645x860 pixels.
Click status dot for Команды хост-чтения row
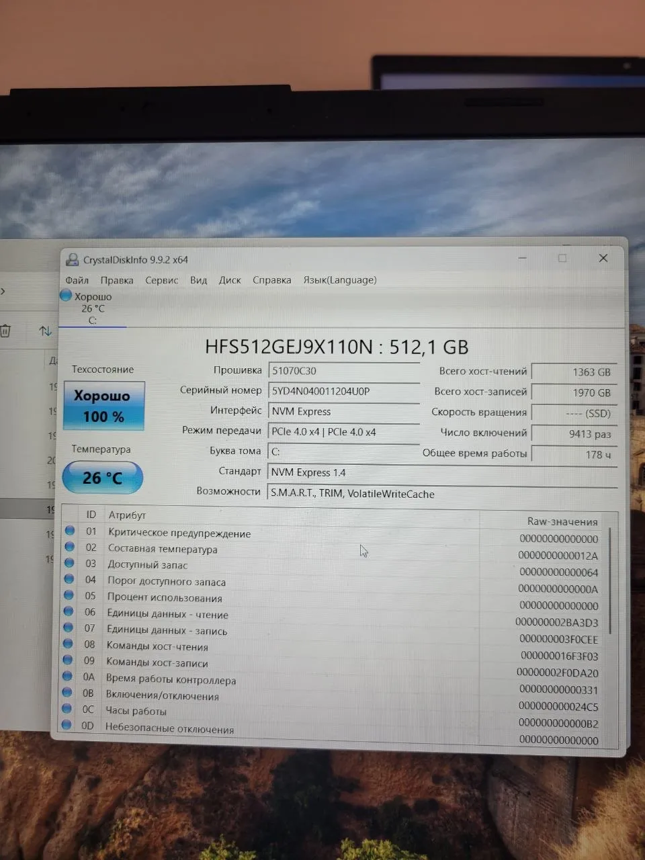coord(67,643)
